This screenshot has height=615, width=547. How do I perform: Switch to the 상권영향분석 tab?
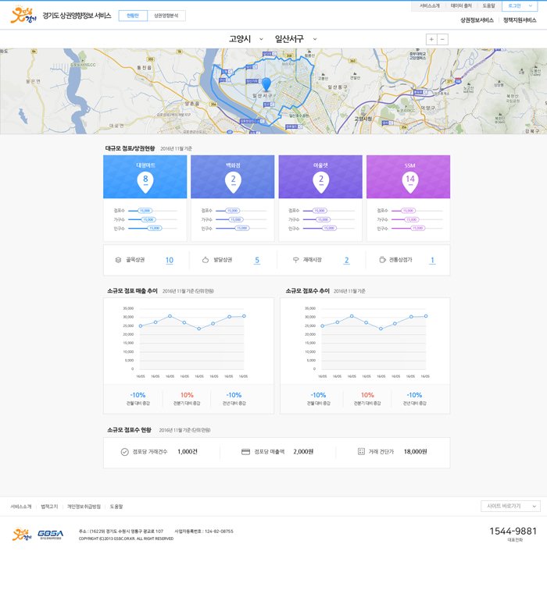pos(166,16)
